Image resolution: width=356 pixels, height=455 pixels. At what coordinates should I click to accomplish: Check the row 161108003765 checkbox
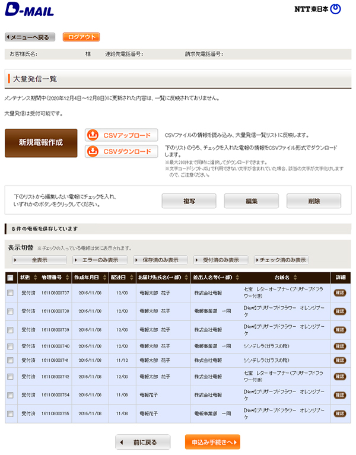tap(11, 414)
